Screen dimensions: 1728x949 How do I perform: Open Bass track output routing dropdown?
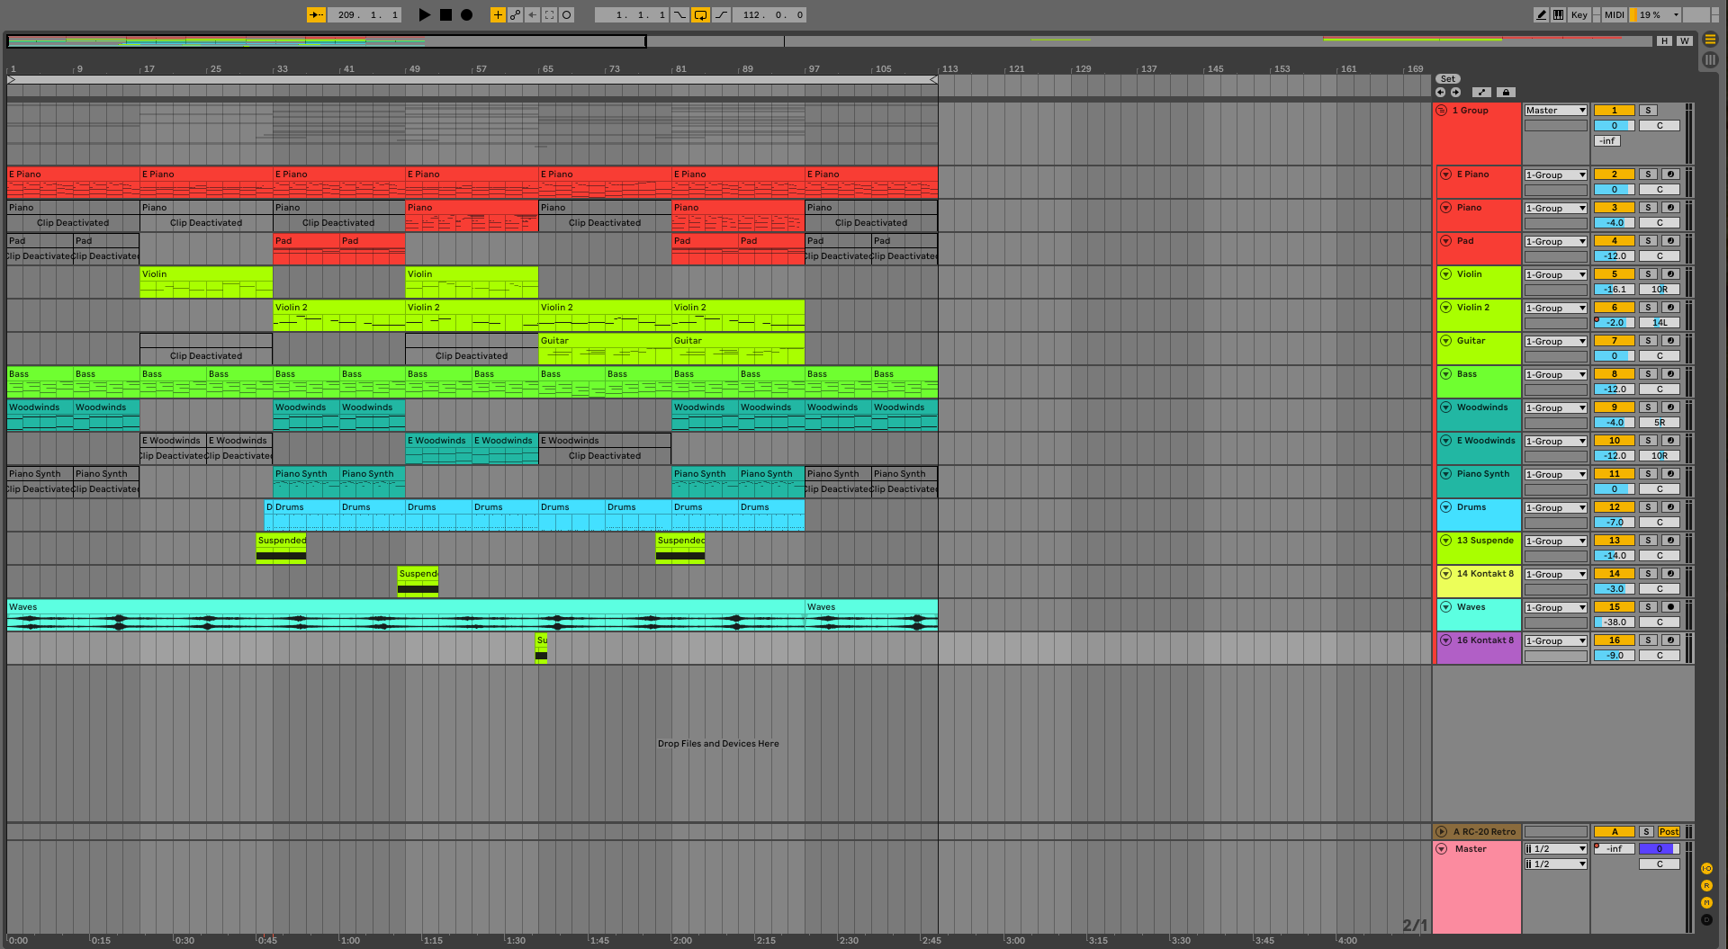coord(1556,375)
